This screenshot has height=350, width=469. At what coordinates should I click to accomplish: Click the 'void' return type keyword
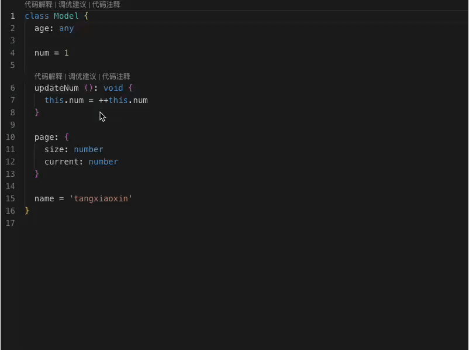click(113, 88)
